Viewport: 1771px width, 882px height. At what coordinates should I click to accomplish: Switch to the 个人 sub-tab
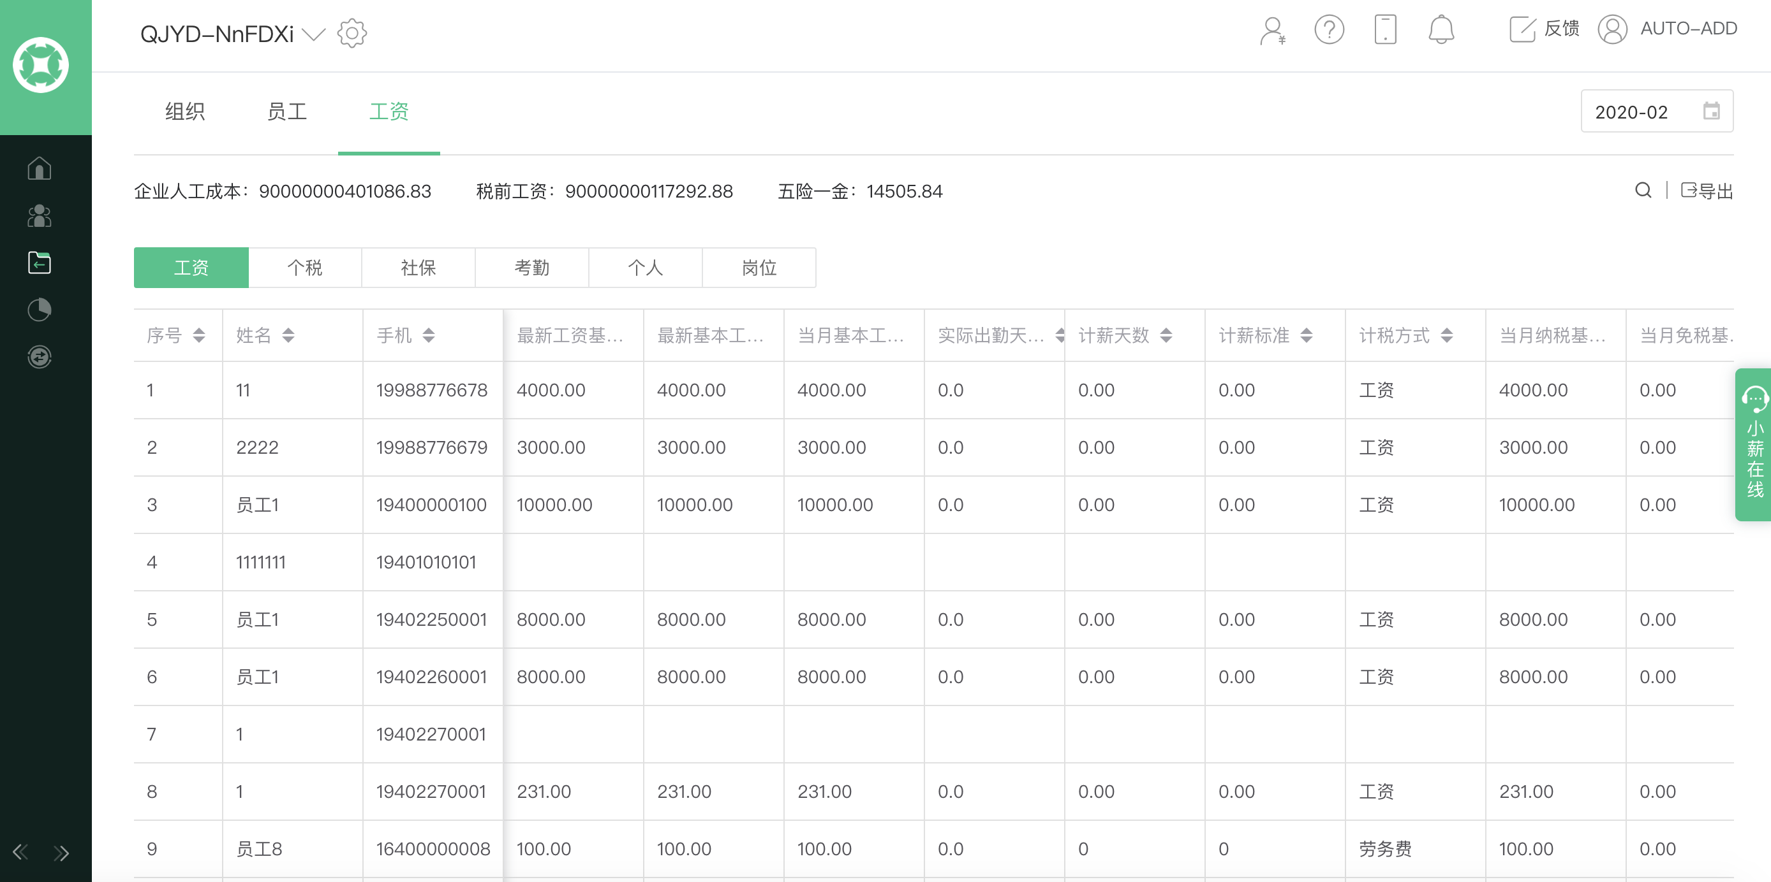645,267
